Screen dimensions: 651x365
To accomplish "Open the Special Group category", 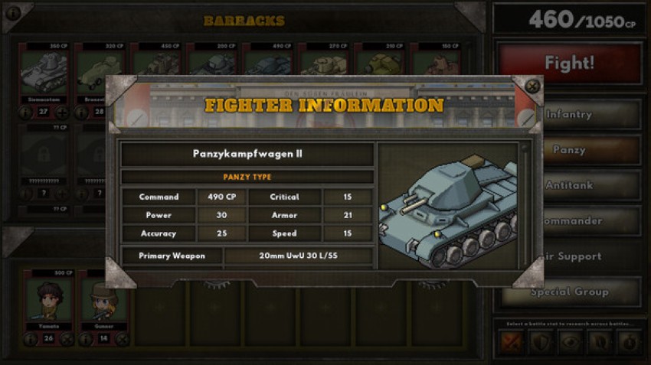I will click(x=570, y=292).
